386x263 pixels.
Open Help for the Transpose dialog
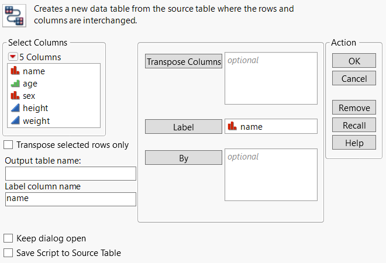coord(354,143)
